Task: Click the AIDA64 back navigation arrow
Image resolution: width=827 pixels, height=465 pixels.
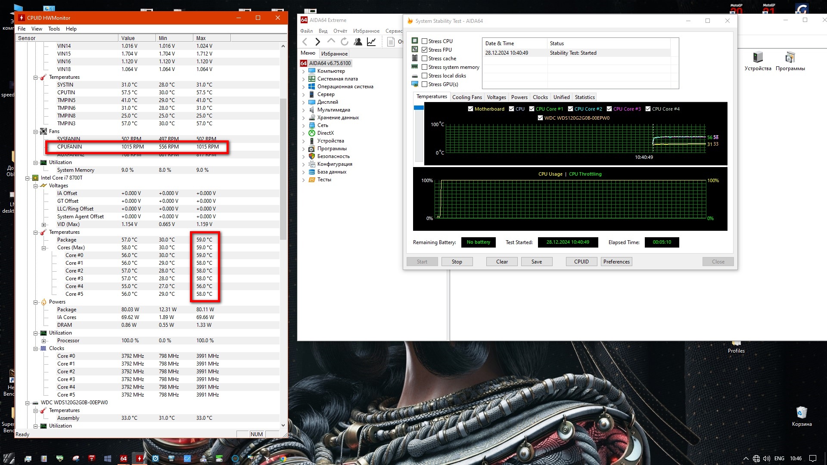Action: (305, 42)
